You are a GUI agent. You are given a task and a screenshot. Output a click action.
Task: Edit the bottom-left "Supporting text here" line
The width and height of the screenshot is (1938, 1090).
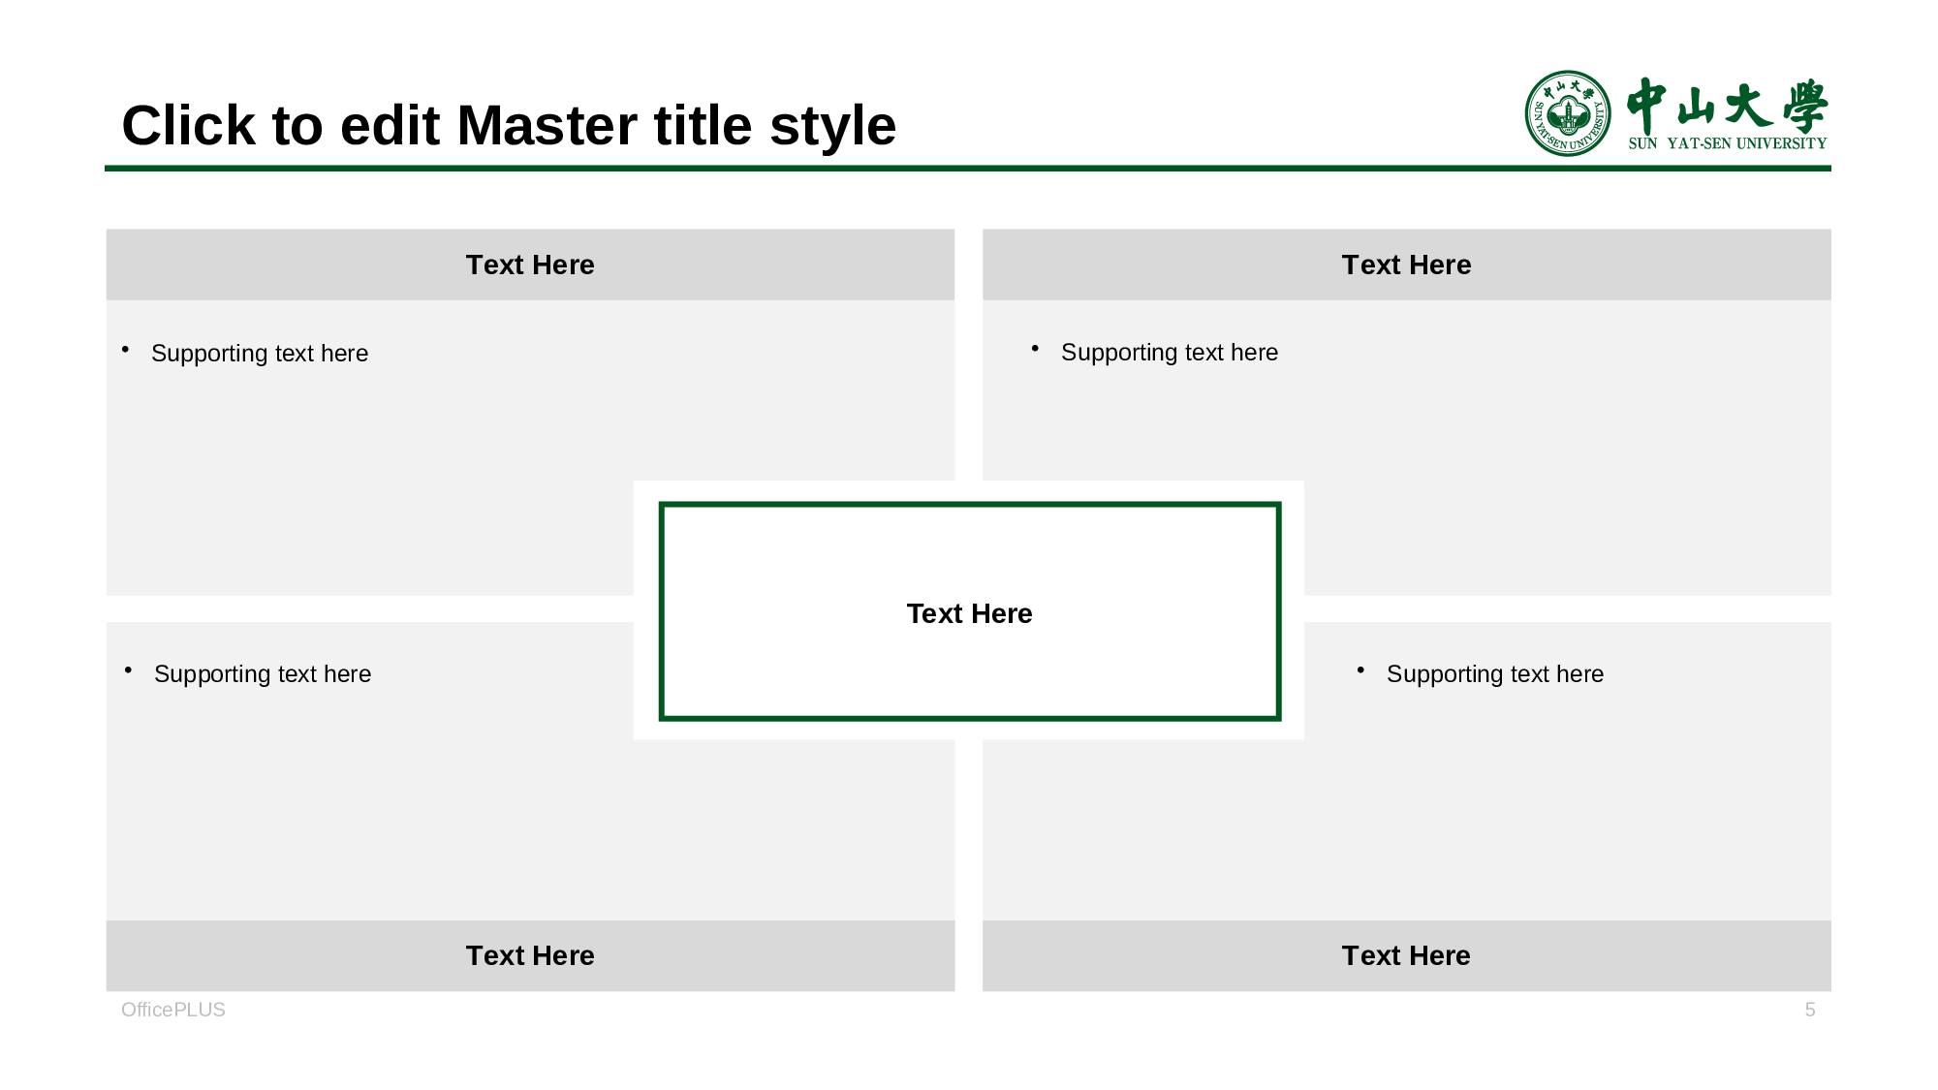(x=263, y=674)
